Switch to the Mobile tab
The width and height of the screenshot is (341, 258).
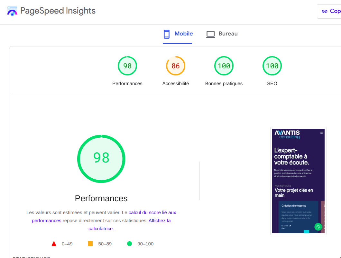coord(178,34)
